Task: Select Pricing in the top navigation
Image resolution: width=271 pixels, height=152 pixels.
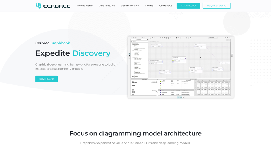Action: click(x=149, y=6)
